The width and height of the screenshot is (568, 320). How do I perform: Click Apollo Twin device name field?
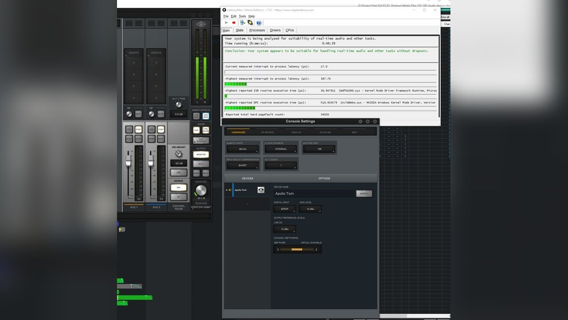[x=314, y=193]
